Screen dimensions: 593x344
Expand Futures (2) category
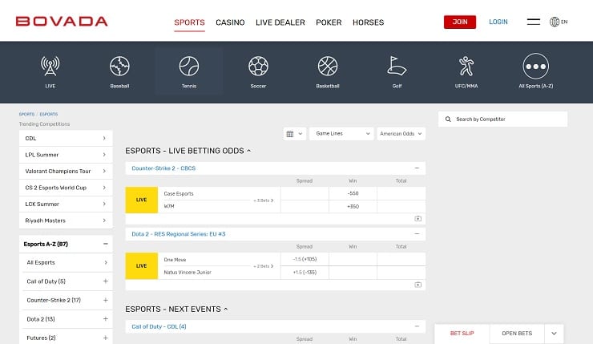coord(106,338)
